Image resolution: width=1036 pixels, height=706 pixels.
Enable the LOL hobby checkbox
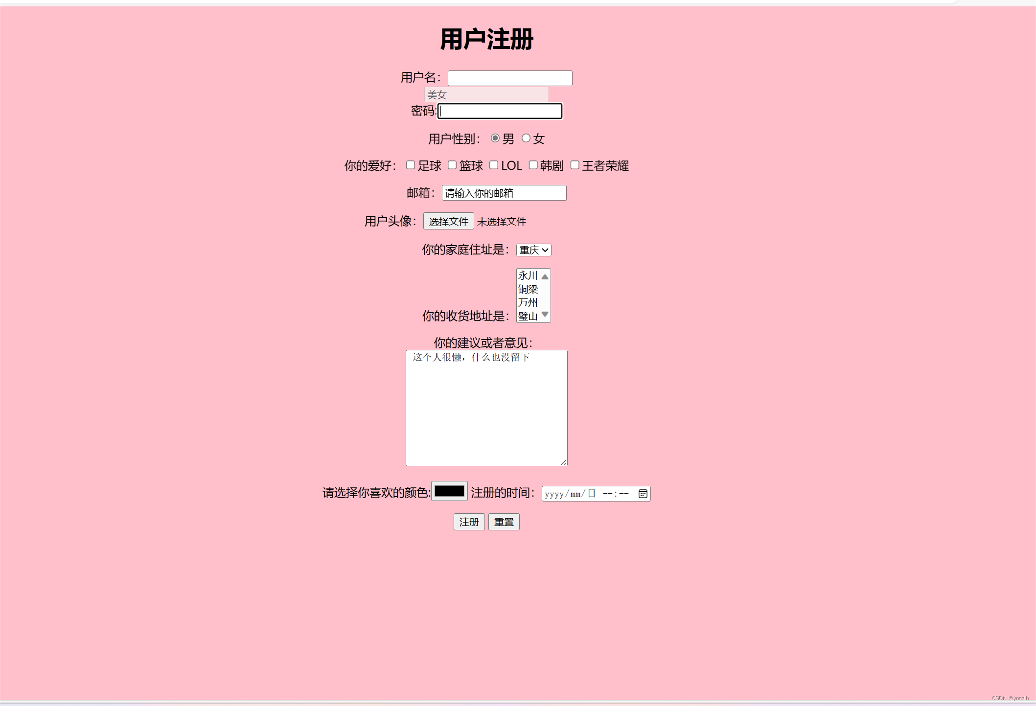pos(493,165)
